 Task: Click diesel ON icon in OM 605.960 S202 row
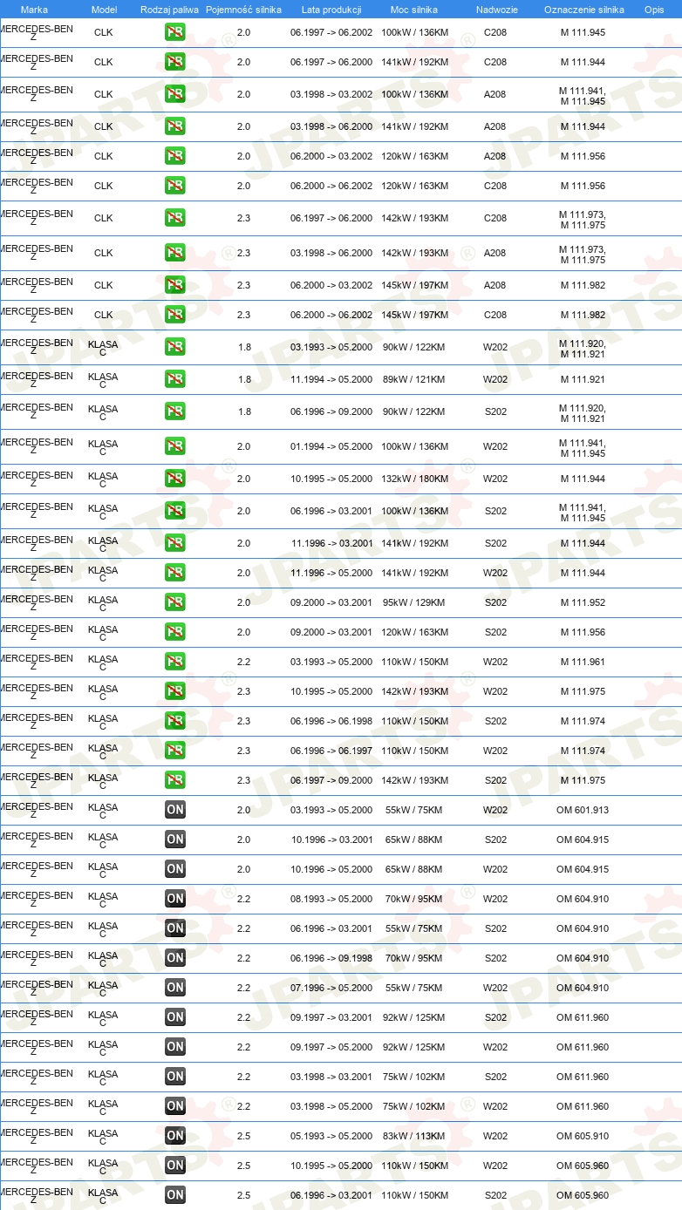pos(175,1195)
